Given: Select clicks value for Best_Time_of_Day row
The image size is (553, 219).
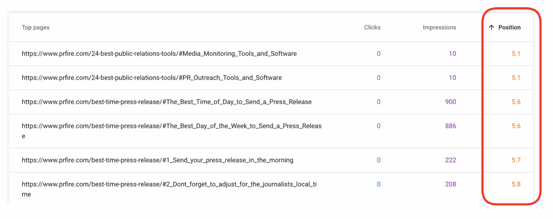Looking at the screenshot, I should [x=378, y=102].
